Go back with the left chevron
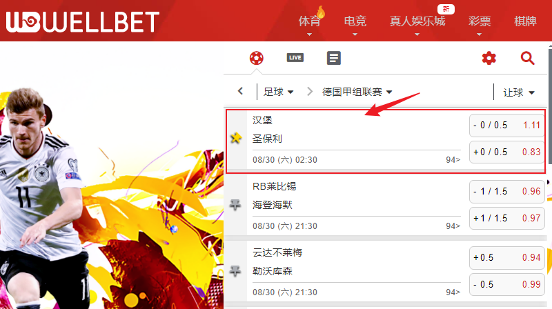552x309 pixels. [240, 91]
